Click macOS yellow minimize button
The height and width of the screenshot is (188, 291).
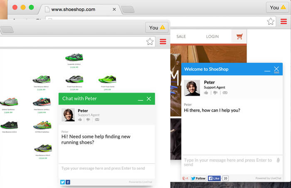pos(23,7)
